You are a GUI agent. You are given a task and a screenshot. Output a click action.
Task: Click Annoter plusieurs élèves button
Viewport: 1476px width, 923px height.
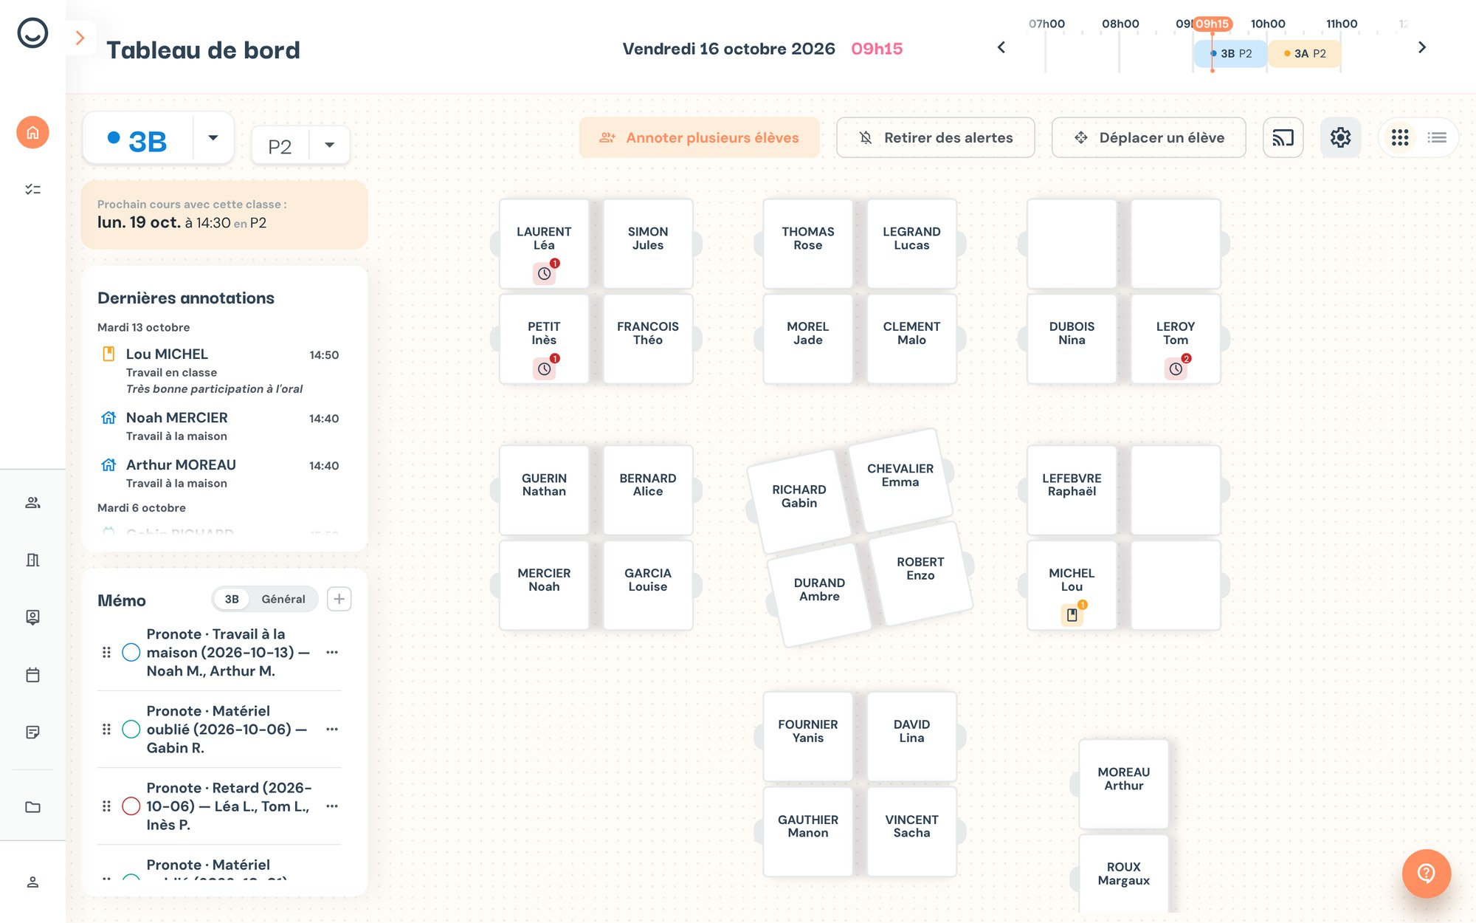(x=699, y=138)
